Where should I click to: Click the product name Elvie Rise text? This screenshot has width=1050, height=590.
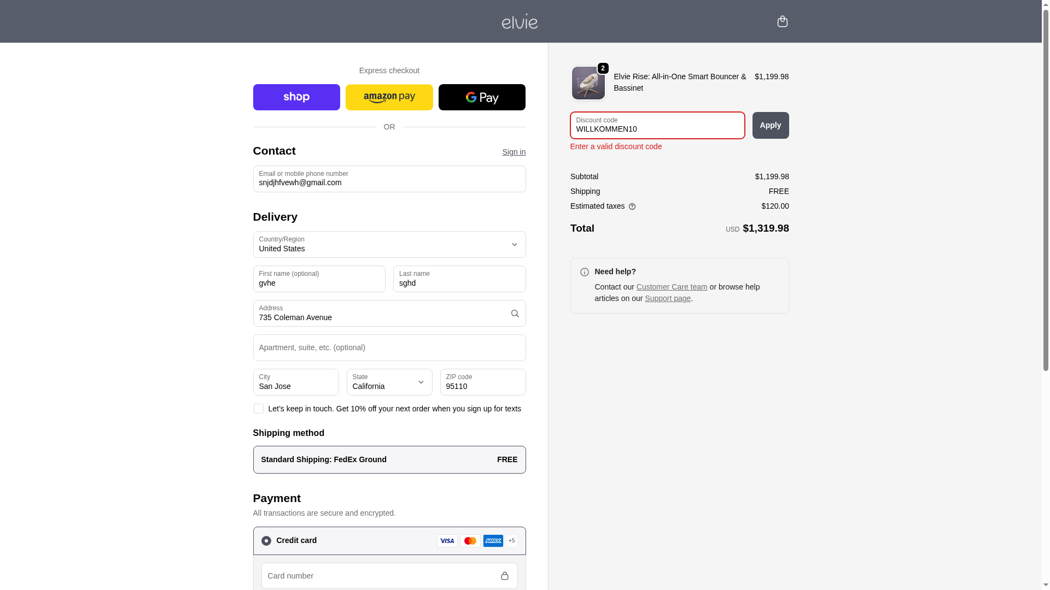pos(680,82)
